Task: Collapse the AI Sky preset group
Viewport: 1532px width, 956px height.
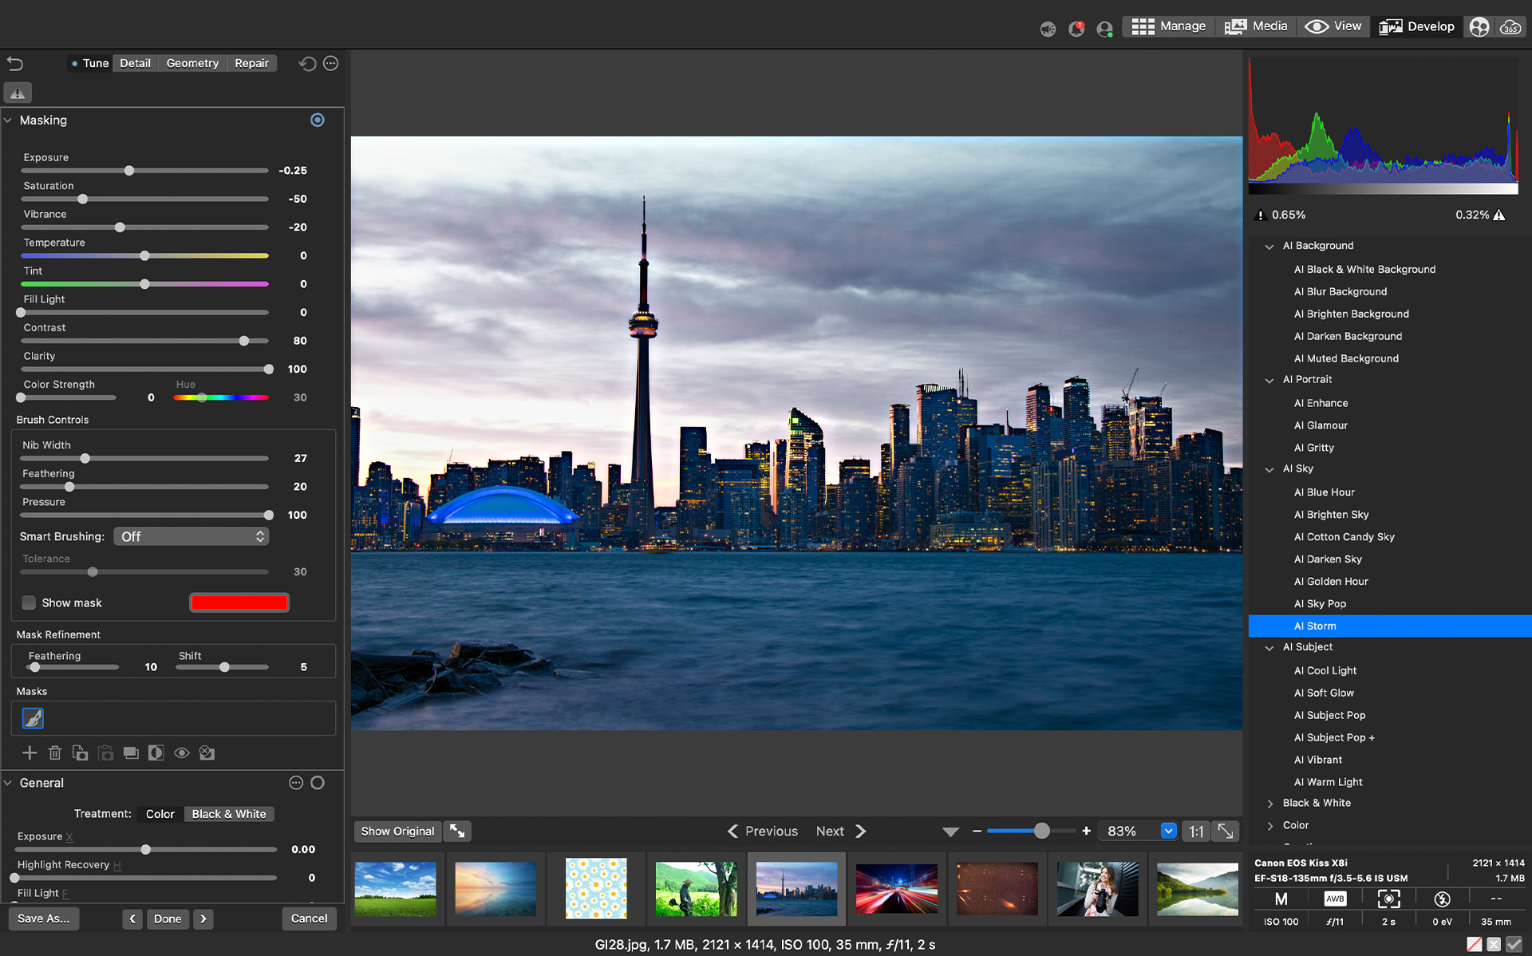Action: pos(1269,469)
